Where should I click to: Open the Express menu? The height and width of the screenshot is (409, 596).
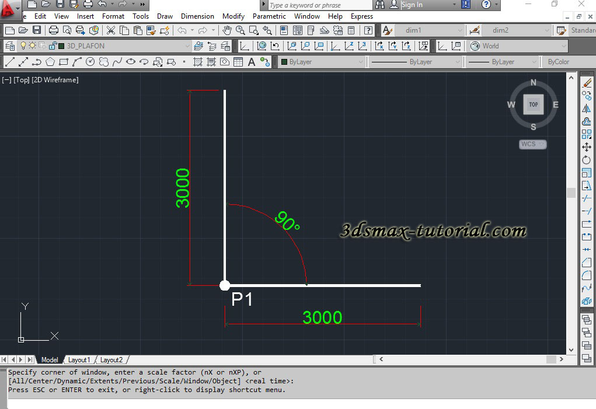click(x=361, y=16)
